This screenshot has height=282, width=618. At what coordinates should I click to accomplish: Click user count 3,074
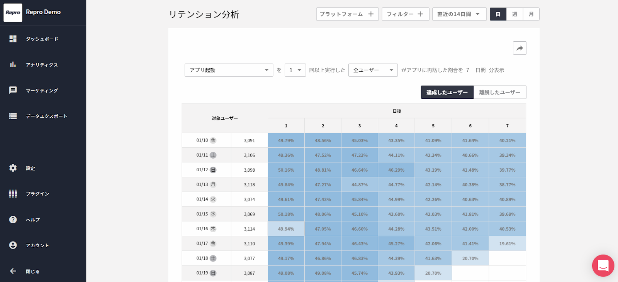[x=250, y=199]
